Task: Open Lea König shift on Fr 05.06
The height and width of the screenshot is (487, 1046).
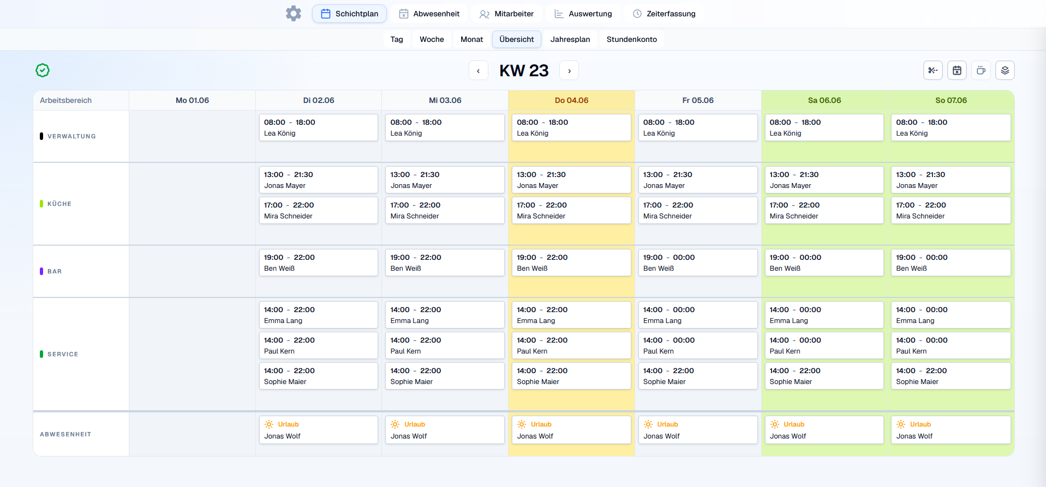Action: (698, 127)
